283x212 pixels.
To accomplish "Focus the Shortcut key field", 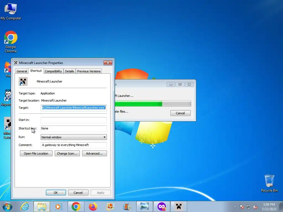I will pos(74,129).
